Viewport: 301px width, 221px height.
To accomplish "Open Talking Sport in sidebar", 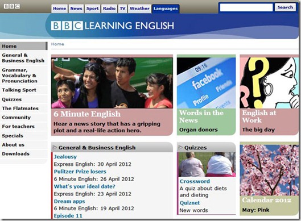I will coord(23,90).
